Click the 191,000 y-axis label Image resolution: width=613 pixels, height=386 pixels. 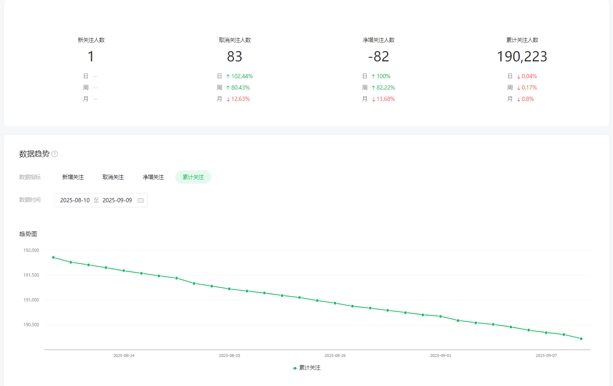(31, 300)
